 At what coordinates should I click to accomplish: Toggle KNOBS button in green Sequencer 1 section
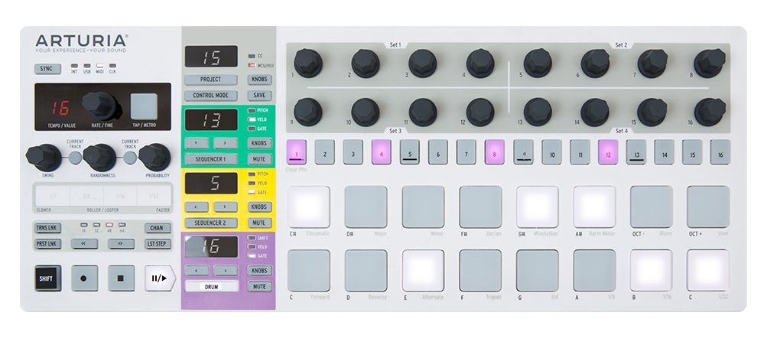260,143
